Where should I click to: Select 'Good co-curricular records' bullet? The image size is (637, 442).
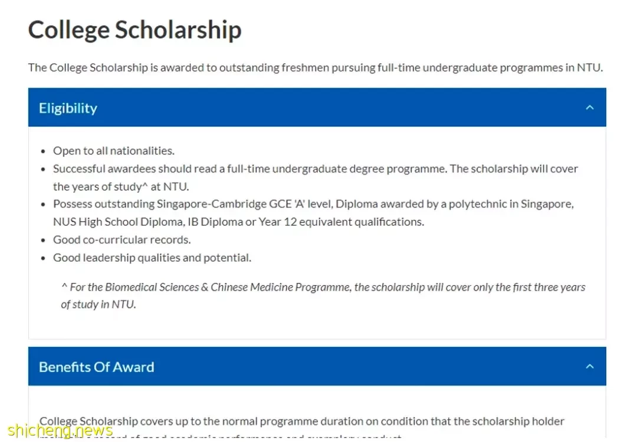coord(122,239)
